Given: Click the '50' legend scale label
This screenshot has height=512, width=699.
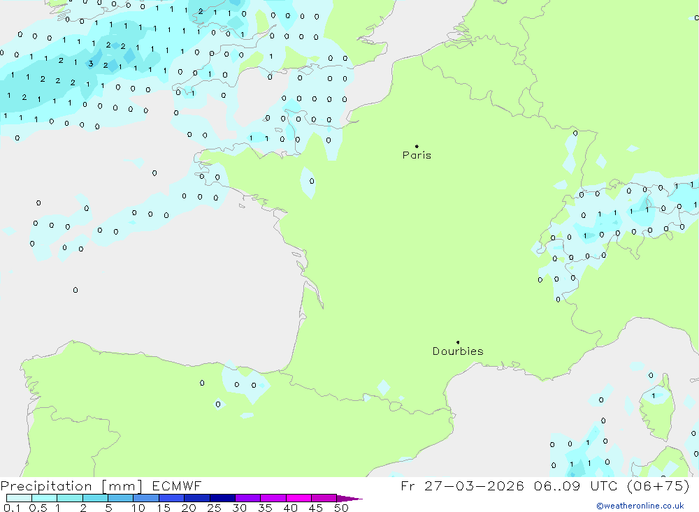Looking at the screenshot, I should (341, 508).
